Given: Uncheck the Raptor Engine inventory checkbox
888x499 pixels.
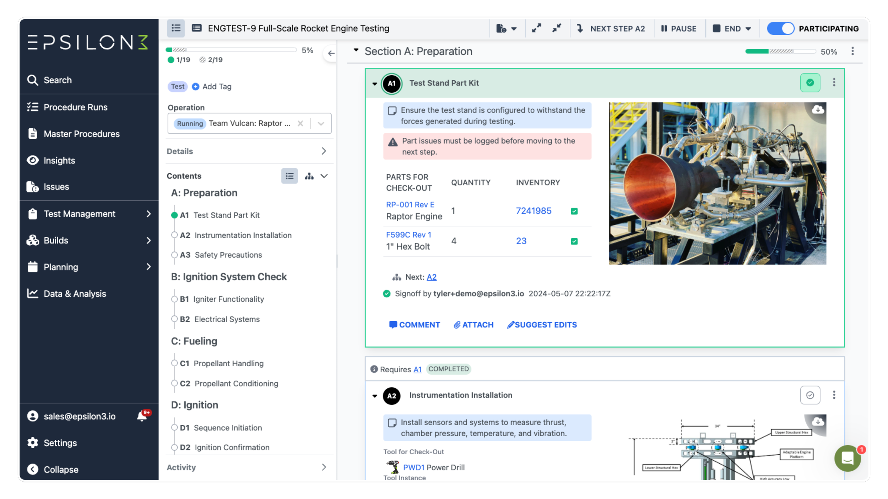Looking at the screenshot, I should point(574,211).
